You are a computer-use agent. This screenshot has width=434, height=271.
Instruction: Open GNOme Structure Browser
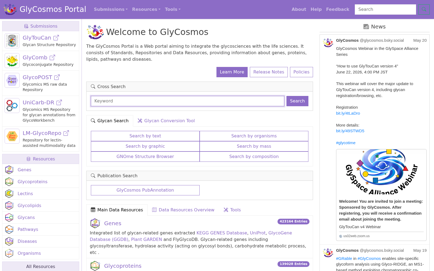click(x=145, y=157)
